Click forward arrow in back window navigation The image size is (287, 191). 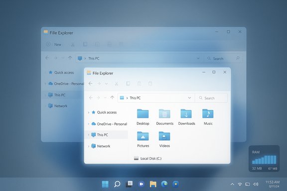coord(56,58)
